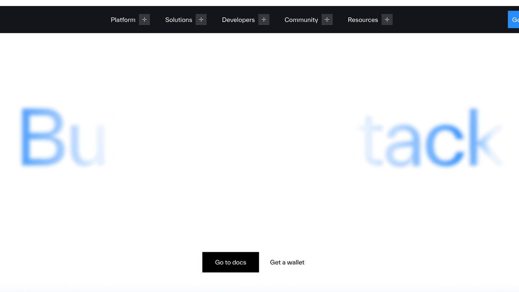Open the Developers dropdown label
The width and height of the screenshot is (519, 292).
tap(238, 20)
